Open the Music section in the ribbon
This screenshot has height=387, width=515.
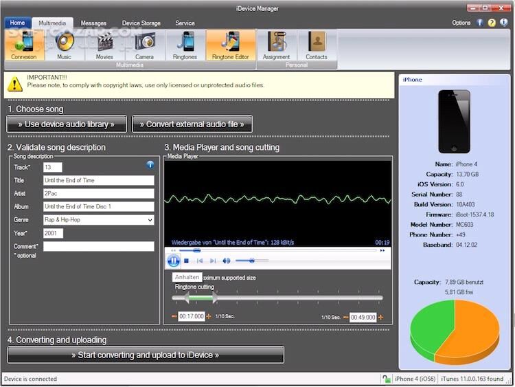[x=64, y=45]
